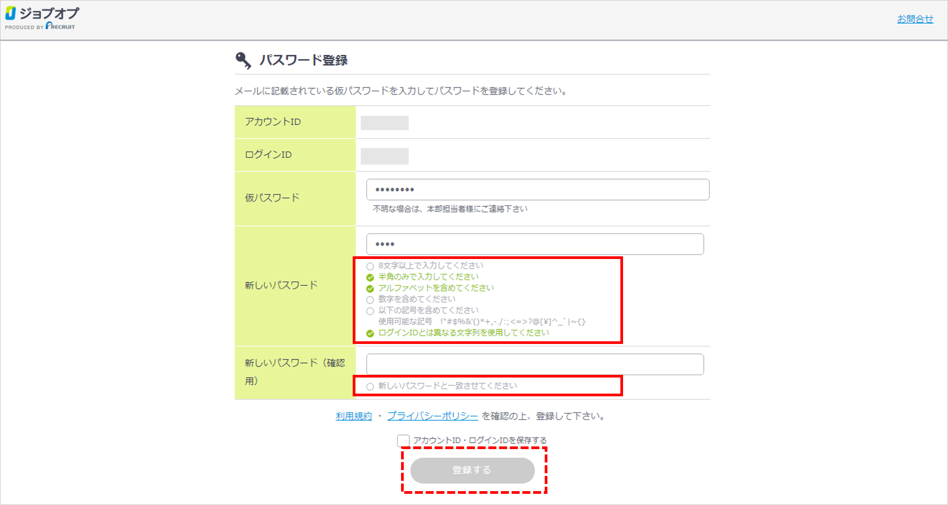Click the RECRUIT logo under ジョブオプ
This screenshot has width=948, height=505.
(60, 26)
